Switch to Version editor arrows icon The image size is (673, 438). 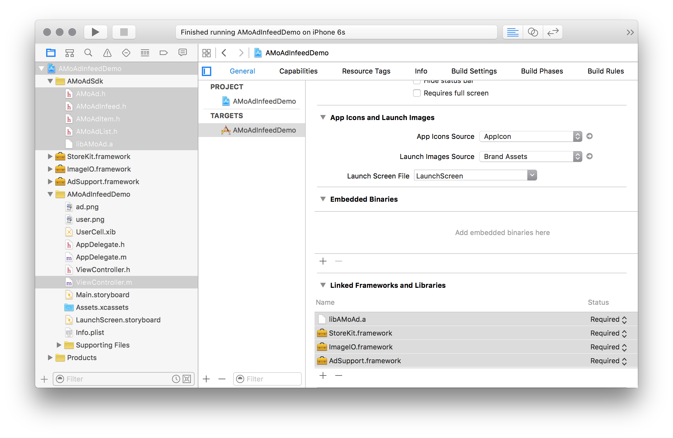click(x=552, y=32)
